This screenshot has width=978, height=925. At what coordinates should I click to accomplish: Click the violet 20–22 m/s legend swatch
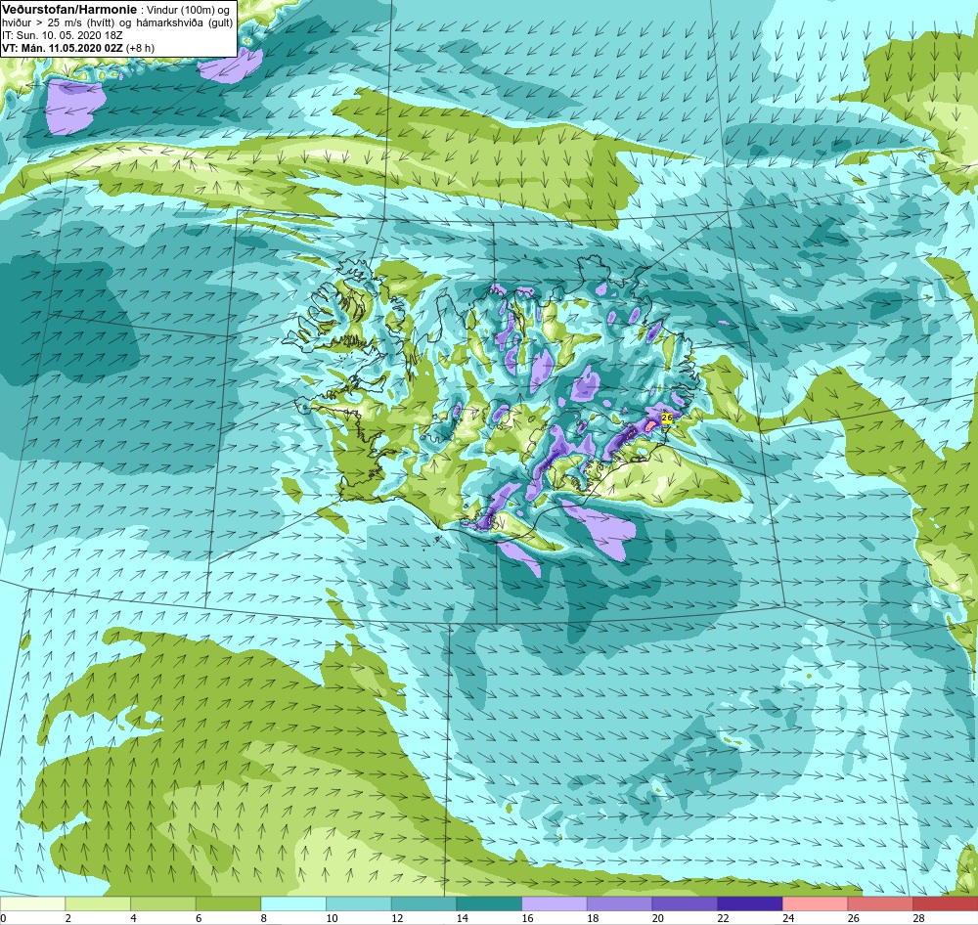pos(685,903)
